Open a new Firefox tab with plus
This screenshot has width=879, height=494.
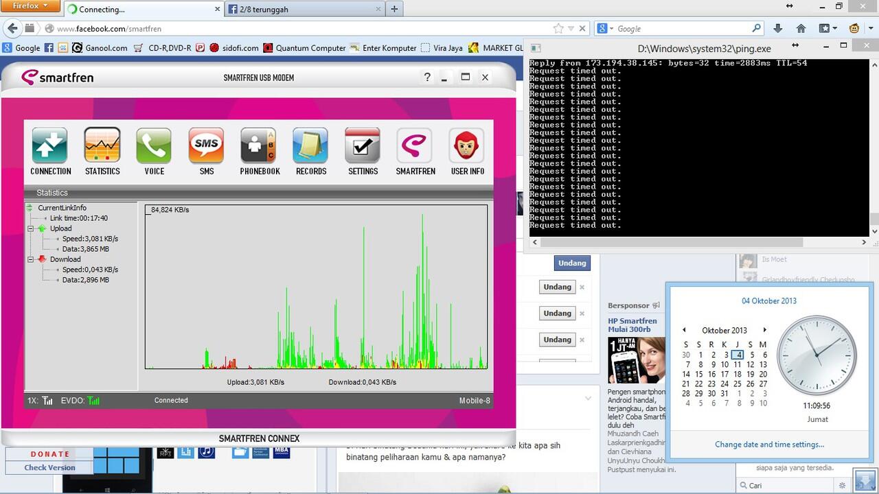[394, 9]
